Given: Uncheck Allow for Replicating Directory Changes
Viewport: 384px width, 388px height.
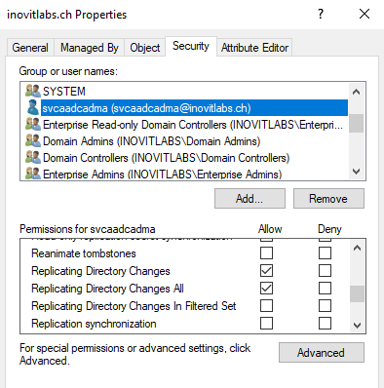Looking at the screenshot, I should [266, 271].
